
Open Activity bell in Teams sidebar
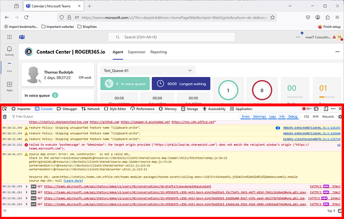pyautogui.click(x=9, y=51)
